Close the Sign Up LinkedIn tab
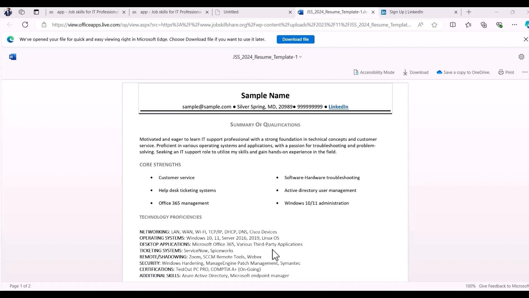529x298 pixels. [456, 12]
